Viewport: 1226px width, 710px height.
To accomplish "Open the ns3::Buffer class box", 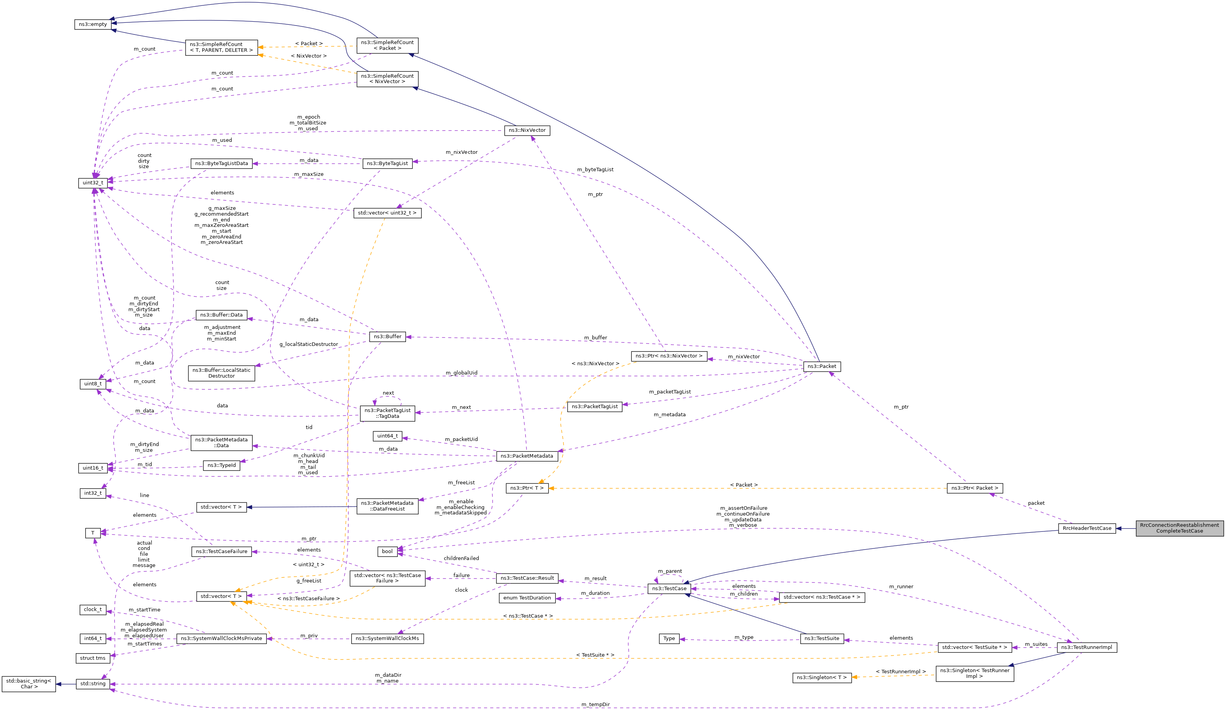I will (x=387, y=337).
